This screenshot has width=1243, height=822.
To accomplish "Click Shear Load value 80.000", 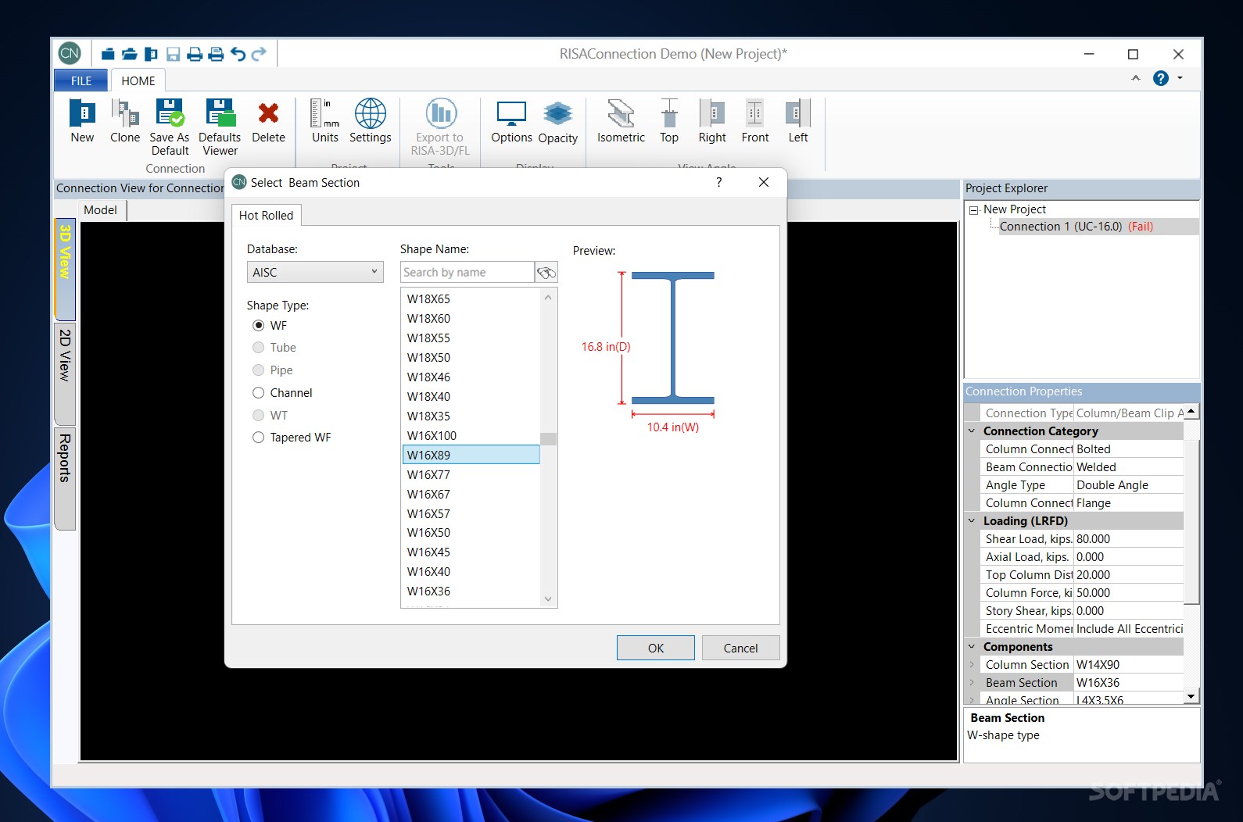I will coord(1128,538).
